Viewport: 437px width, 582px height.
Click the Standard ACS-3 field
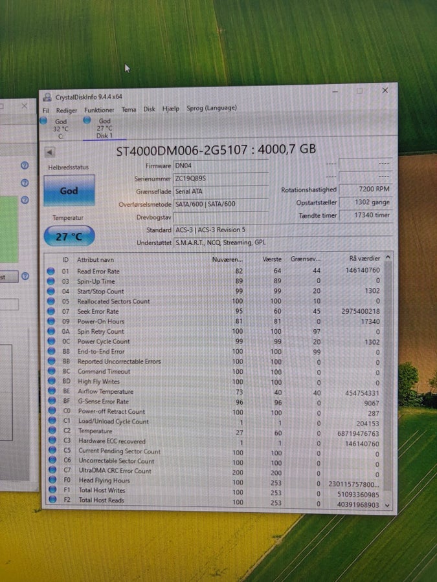283,230
